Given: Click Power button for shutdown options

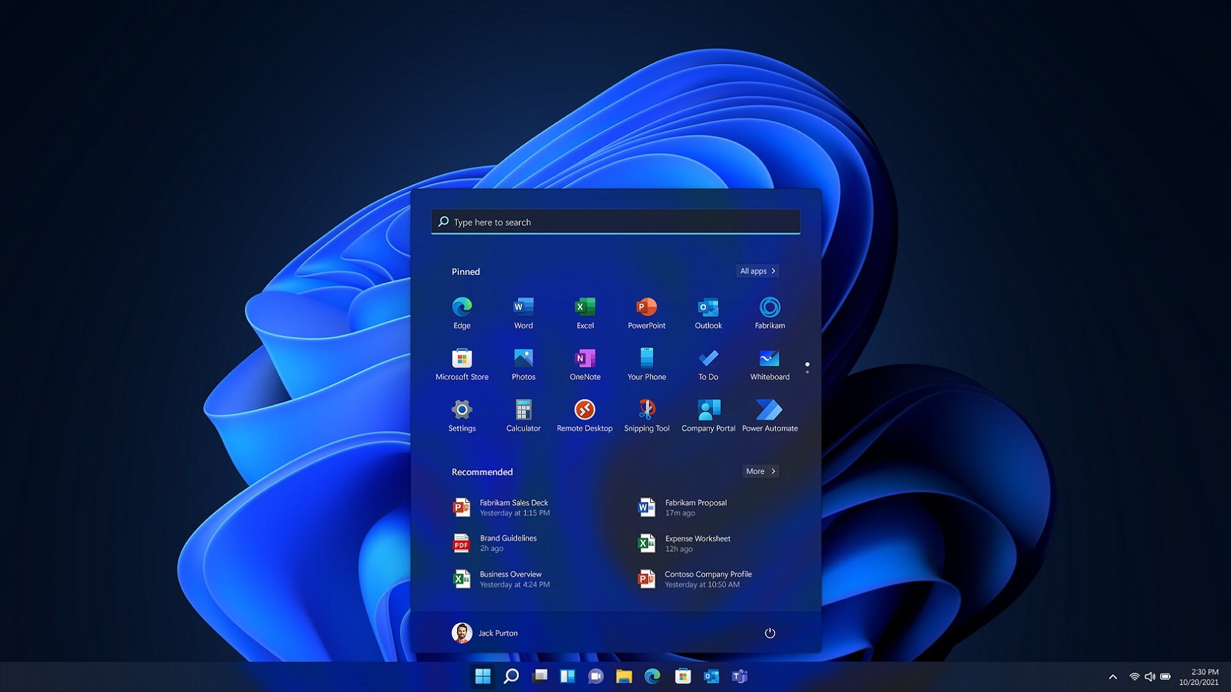Looking at the screenshot, I should (769, 633).
